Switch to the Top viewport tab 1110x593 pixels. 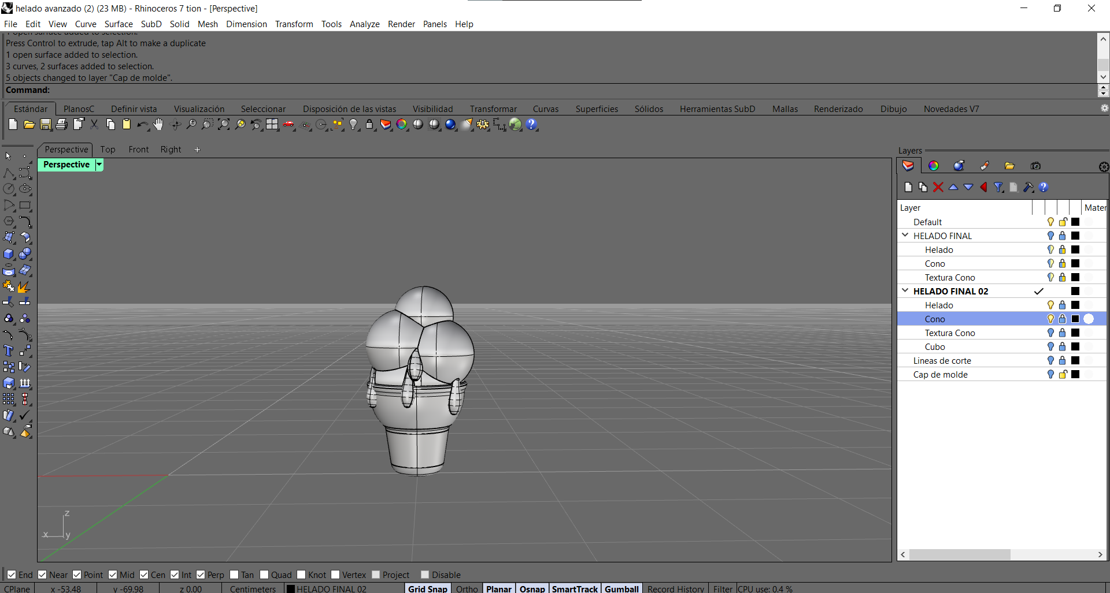pyautogui.click(x=108, y=149)
